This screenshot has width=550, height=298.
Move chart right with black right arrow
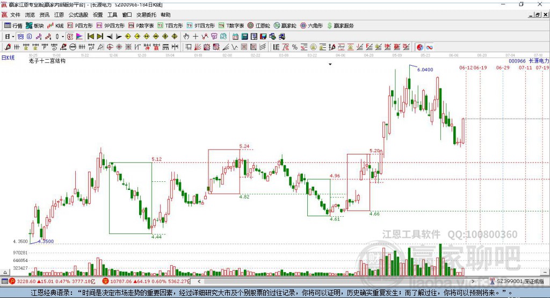click(x=119, y=37)
